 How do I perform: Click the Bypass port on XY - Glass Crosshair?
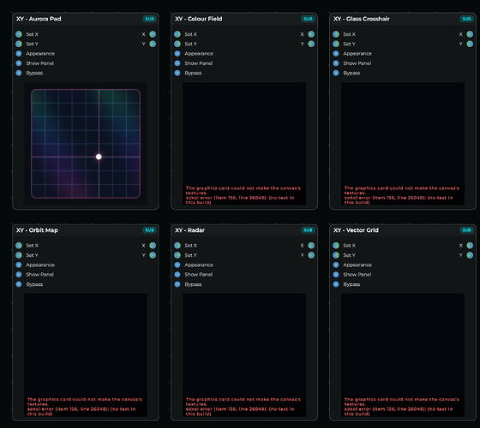tap(336, 73)
